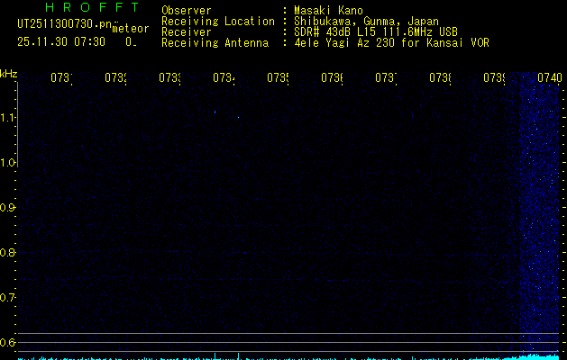Viewport: 567px width, 360px height.
Task: Select the observer name Masaki Kano
Action: click(x=328, y=11)
